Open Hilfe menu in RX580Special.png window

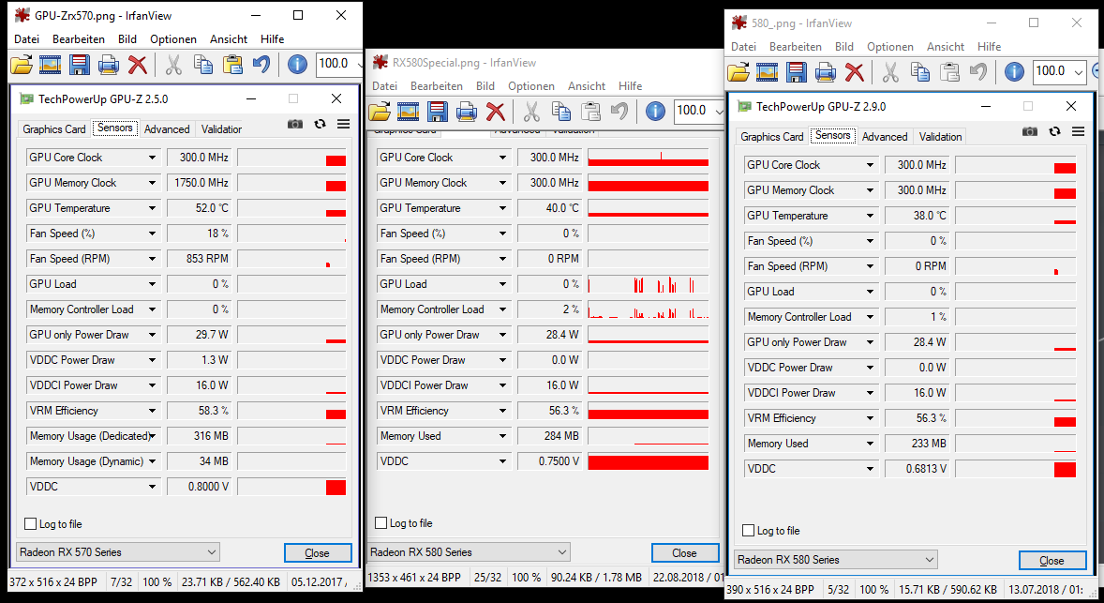630,86
